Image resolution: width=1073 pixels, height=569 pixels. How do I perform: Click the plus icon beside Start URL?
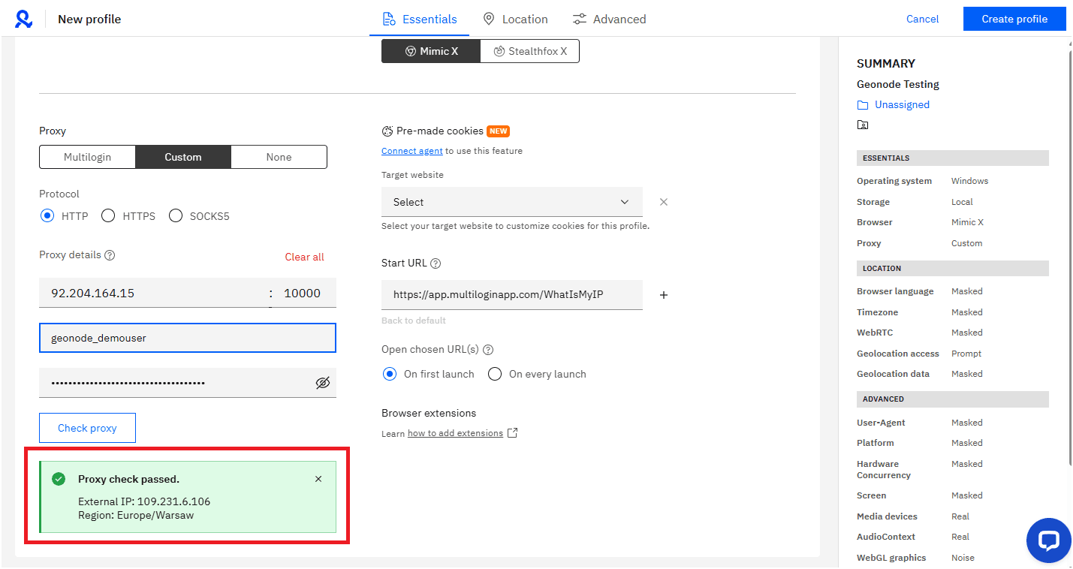[664, 295]
